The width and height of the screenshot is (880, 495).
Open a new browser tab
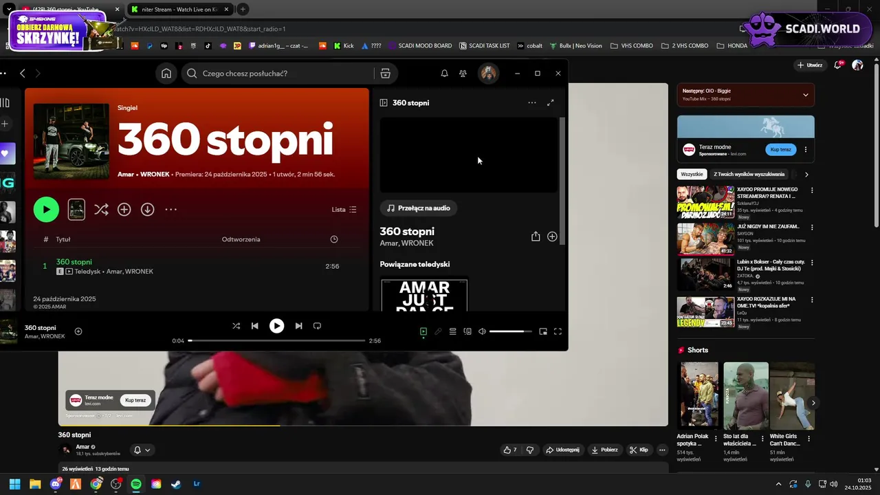(x=243, y=10)
